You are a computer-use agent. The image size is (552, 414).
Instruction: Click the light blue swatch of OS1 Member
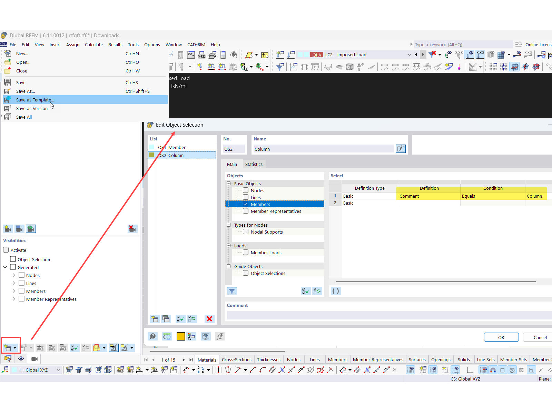(151, 147)
